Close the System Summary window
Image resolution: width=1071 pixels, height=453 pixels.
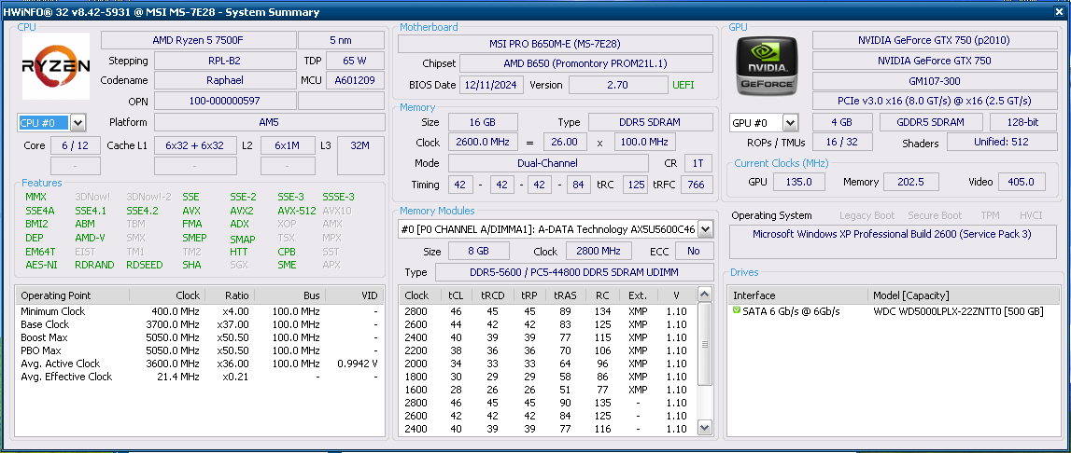pyautogui.click(x=1060, y=12)
